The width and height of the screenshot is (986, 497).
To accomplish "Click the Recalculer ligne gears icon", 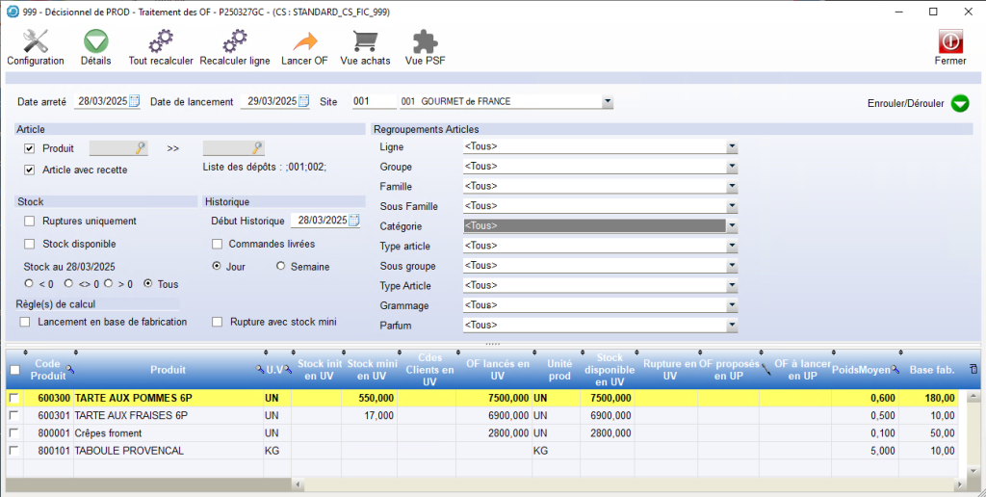I will [x=235, y=42].
